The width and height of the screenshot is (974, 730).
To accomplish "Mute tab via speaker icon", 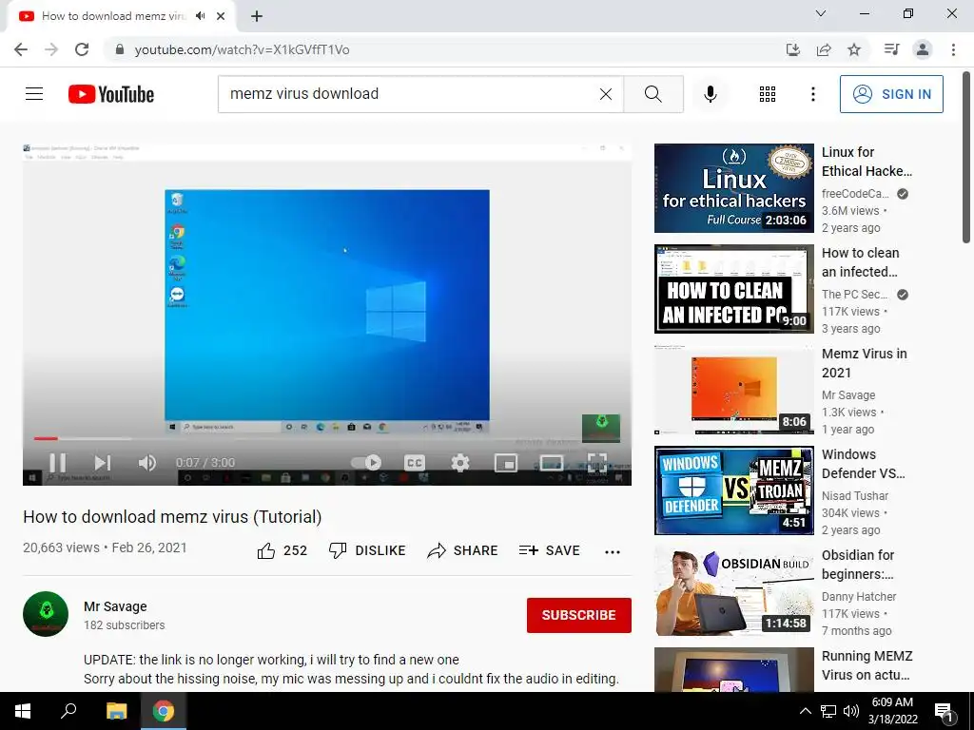I will tap(200, 16).
